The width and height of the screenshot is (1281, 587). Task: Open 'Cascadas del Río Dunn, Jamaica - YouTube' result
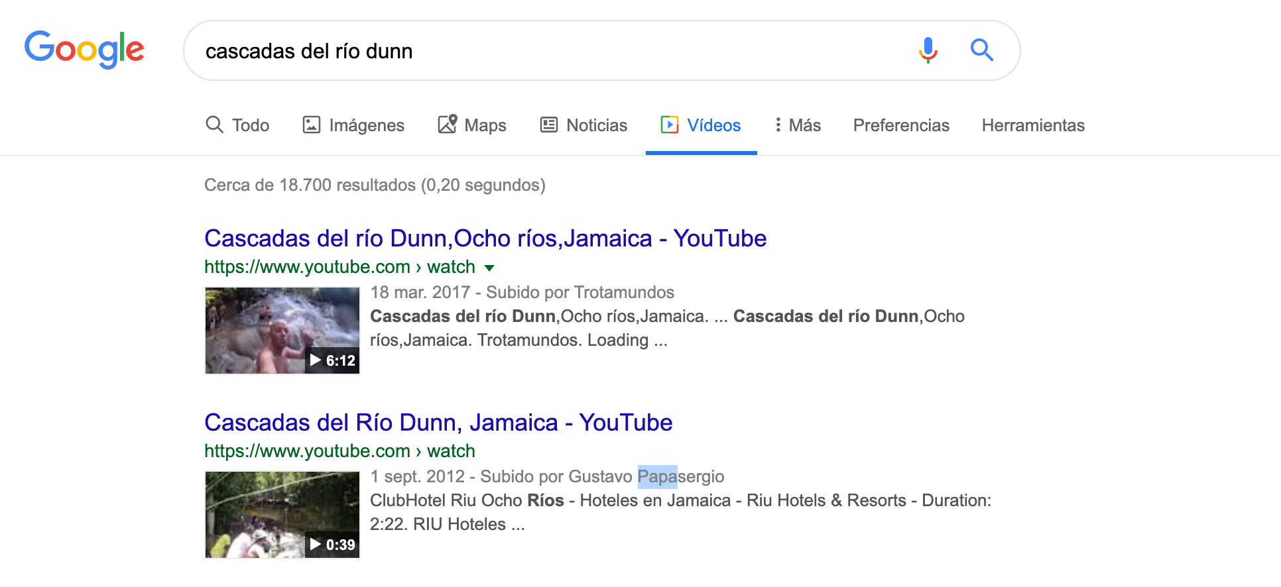[438, 423]
